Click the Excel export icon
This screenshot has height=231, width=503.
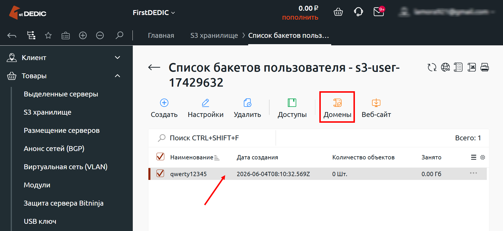(471, 68)
